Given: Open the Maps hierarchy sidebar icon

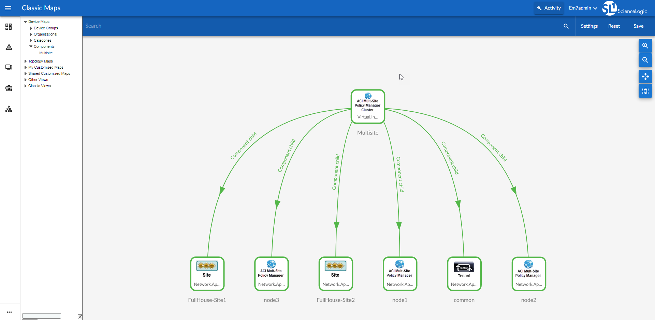Looking at the screenshot, I should click(9, 109).
